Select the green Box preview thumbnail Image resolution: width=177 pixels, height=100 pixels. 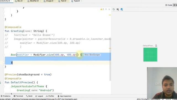point(150,54)
